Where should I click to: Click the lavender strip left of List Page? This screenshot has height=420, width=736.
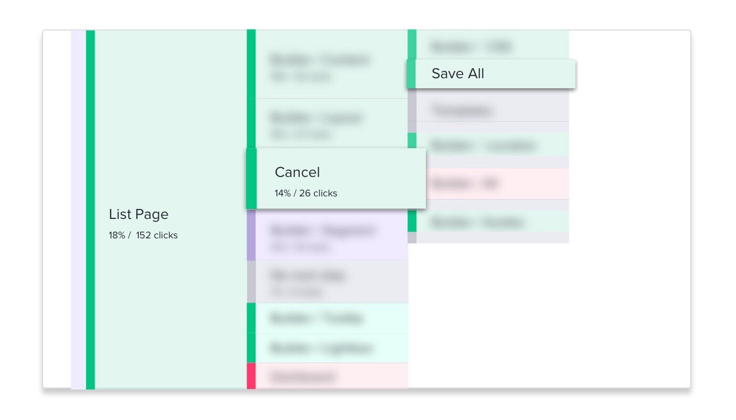pyautogui.click(x=78, y=210)
